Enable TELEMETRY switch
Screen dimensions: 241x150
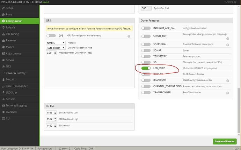(x=146, y=56)
